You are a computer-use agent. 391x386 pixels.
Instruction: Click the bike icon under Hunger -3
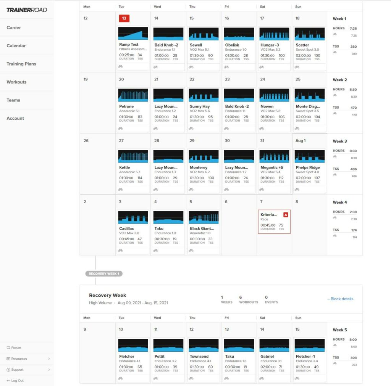pos(262,67)
